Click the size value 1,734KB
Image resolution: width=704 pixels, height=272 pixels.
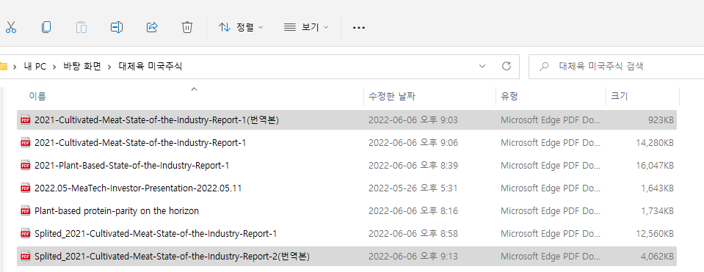(x=657, y=210)
